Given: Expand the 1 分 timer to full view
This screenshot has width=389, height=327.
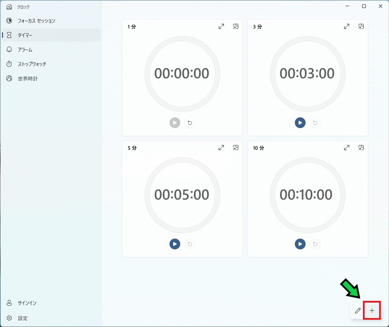Looking at the screenshot, I should tap(221, 26).
